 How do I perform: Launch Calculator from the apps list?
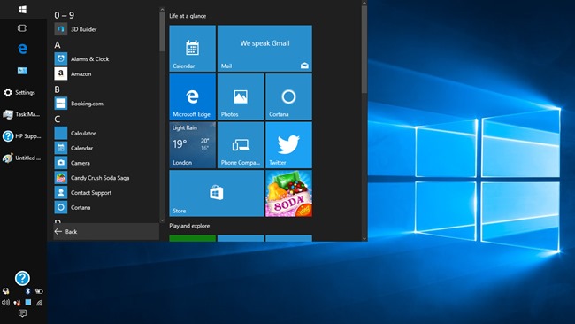pyautogui.click(x=106, y=133)
